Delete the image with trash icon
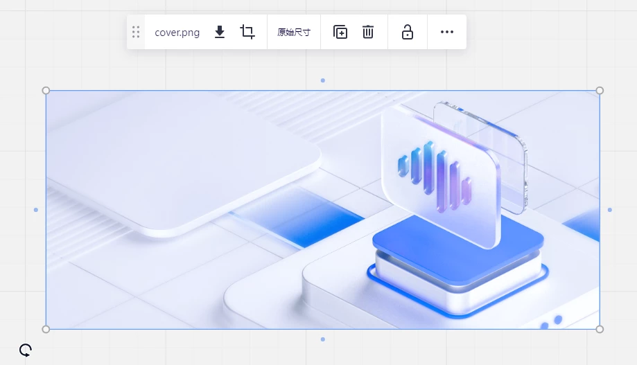Image resolution: width=637 pixels, height=365 pixels. pos(368,32)
